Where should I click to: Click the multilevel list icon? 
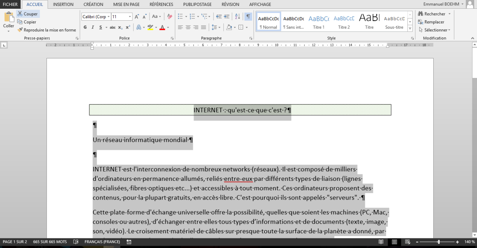204,16
